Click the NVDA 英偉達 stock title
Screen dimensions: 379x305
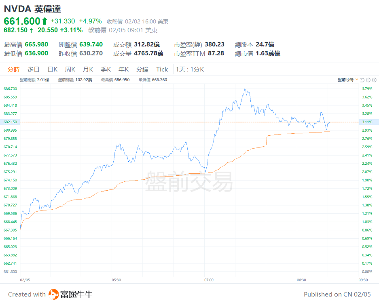(x=32, y=9)
